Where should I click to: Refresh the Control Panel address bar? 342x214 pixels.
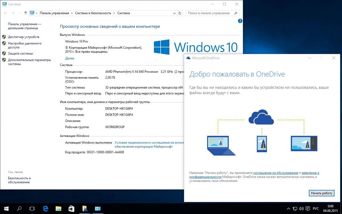[180, 13]
